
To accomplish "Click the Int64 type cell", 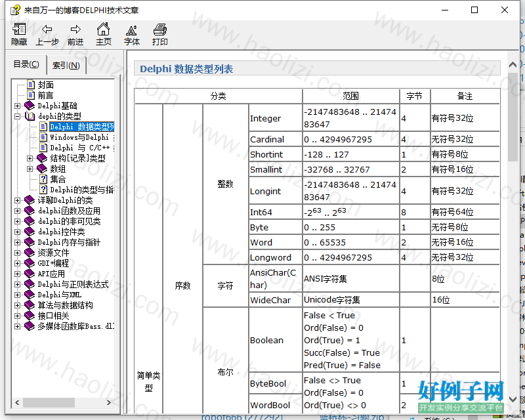I will click(x=276, y=213).
